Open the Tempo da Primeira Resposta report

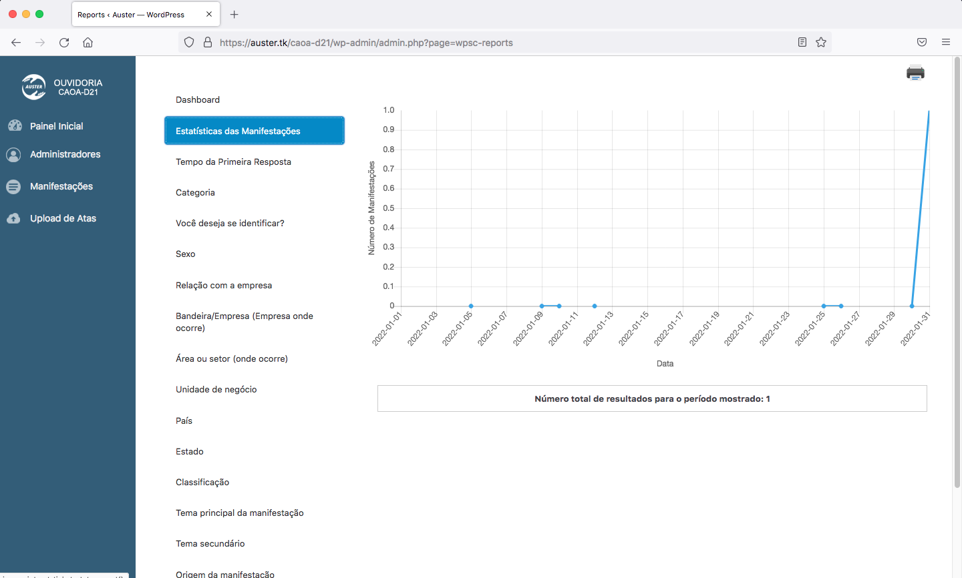click(x=233, y=162)
